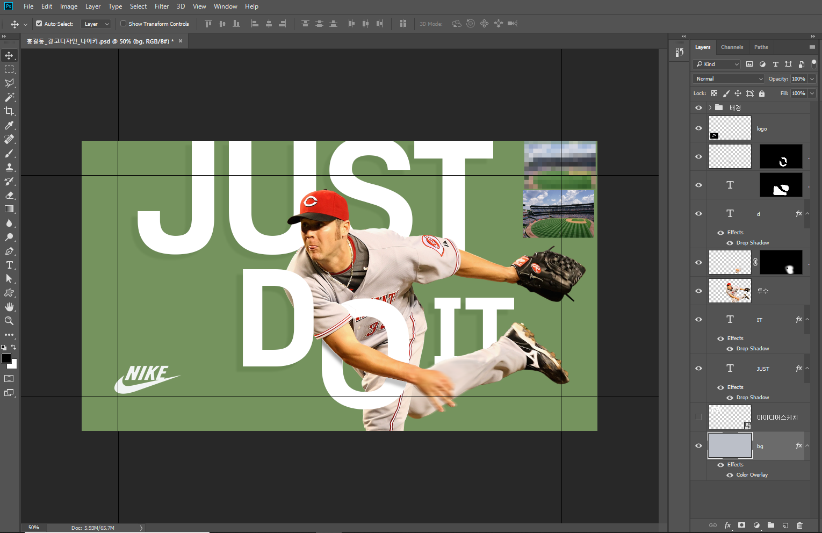Set the foreground color swatch
Viewport: 822px width, 533px height.
coord(6,358)
